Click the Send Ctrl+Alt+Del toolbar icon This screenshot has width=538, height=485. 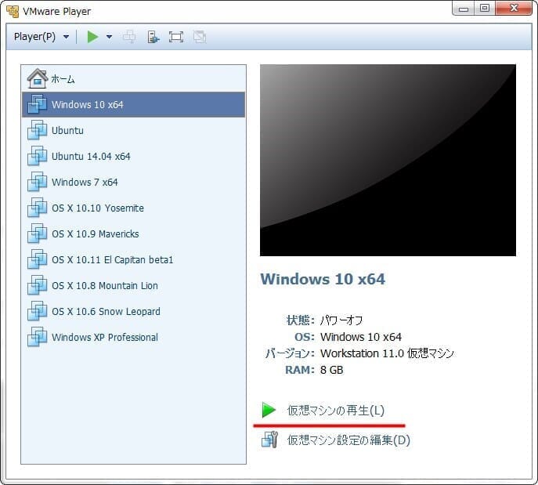tap(130, 37)
